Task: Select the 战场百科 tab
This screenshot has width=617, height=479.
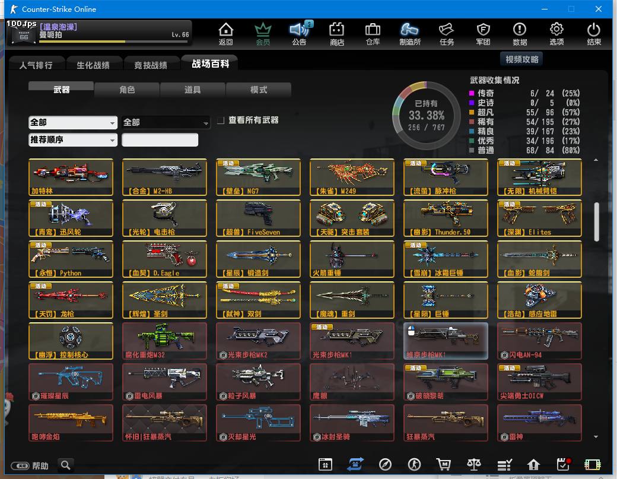Action: click(210, 64)
